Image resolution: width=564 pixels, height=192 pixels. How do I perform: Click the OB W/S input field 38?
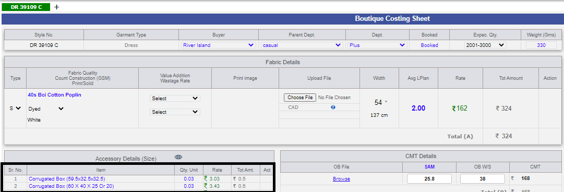[483, 179]
